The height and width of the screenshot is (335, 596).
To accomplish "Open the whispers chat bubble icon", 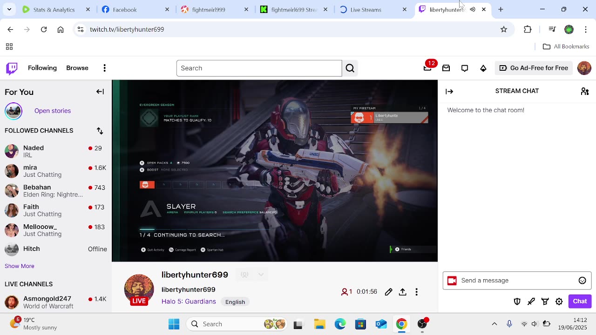I will click(x=465, y=68).
